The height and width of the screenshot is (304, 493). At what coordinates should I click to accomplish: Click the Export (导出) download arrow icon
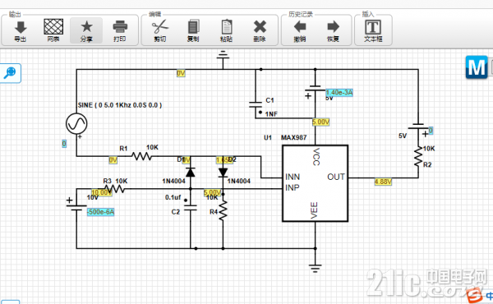(21, 27)
